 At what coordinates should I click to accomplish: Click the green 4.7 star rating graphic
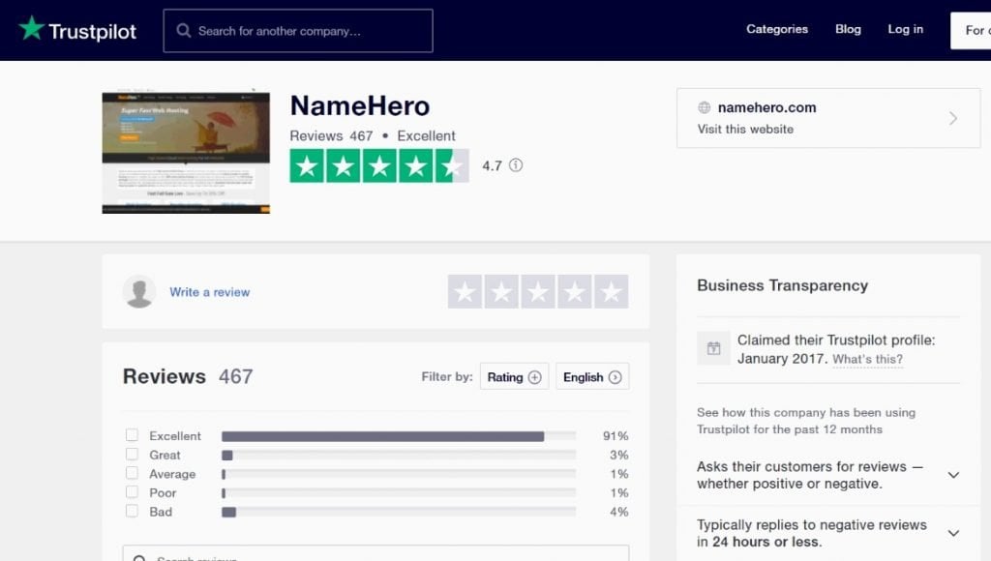pos(379,165)
